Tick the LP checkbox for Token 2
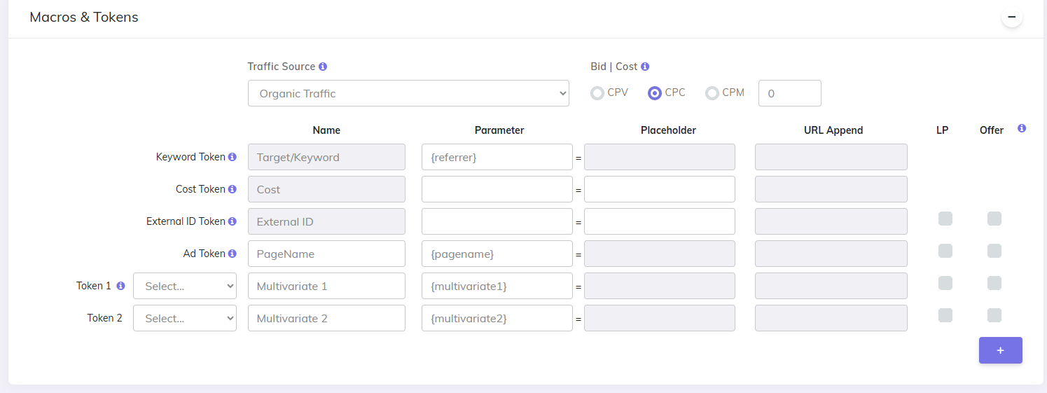This screenshot has height=393, width=1047. tap(945, 315)
